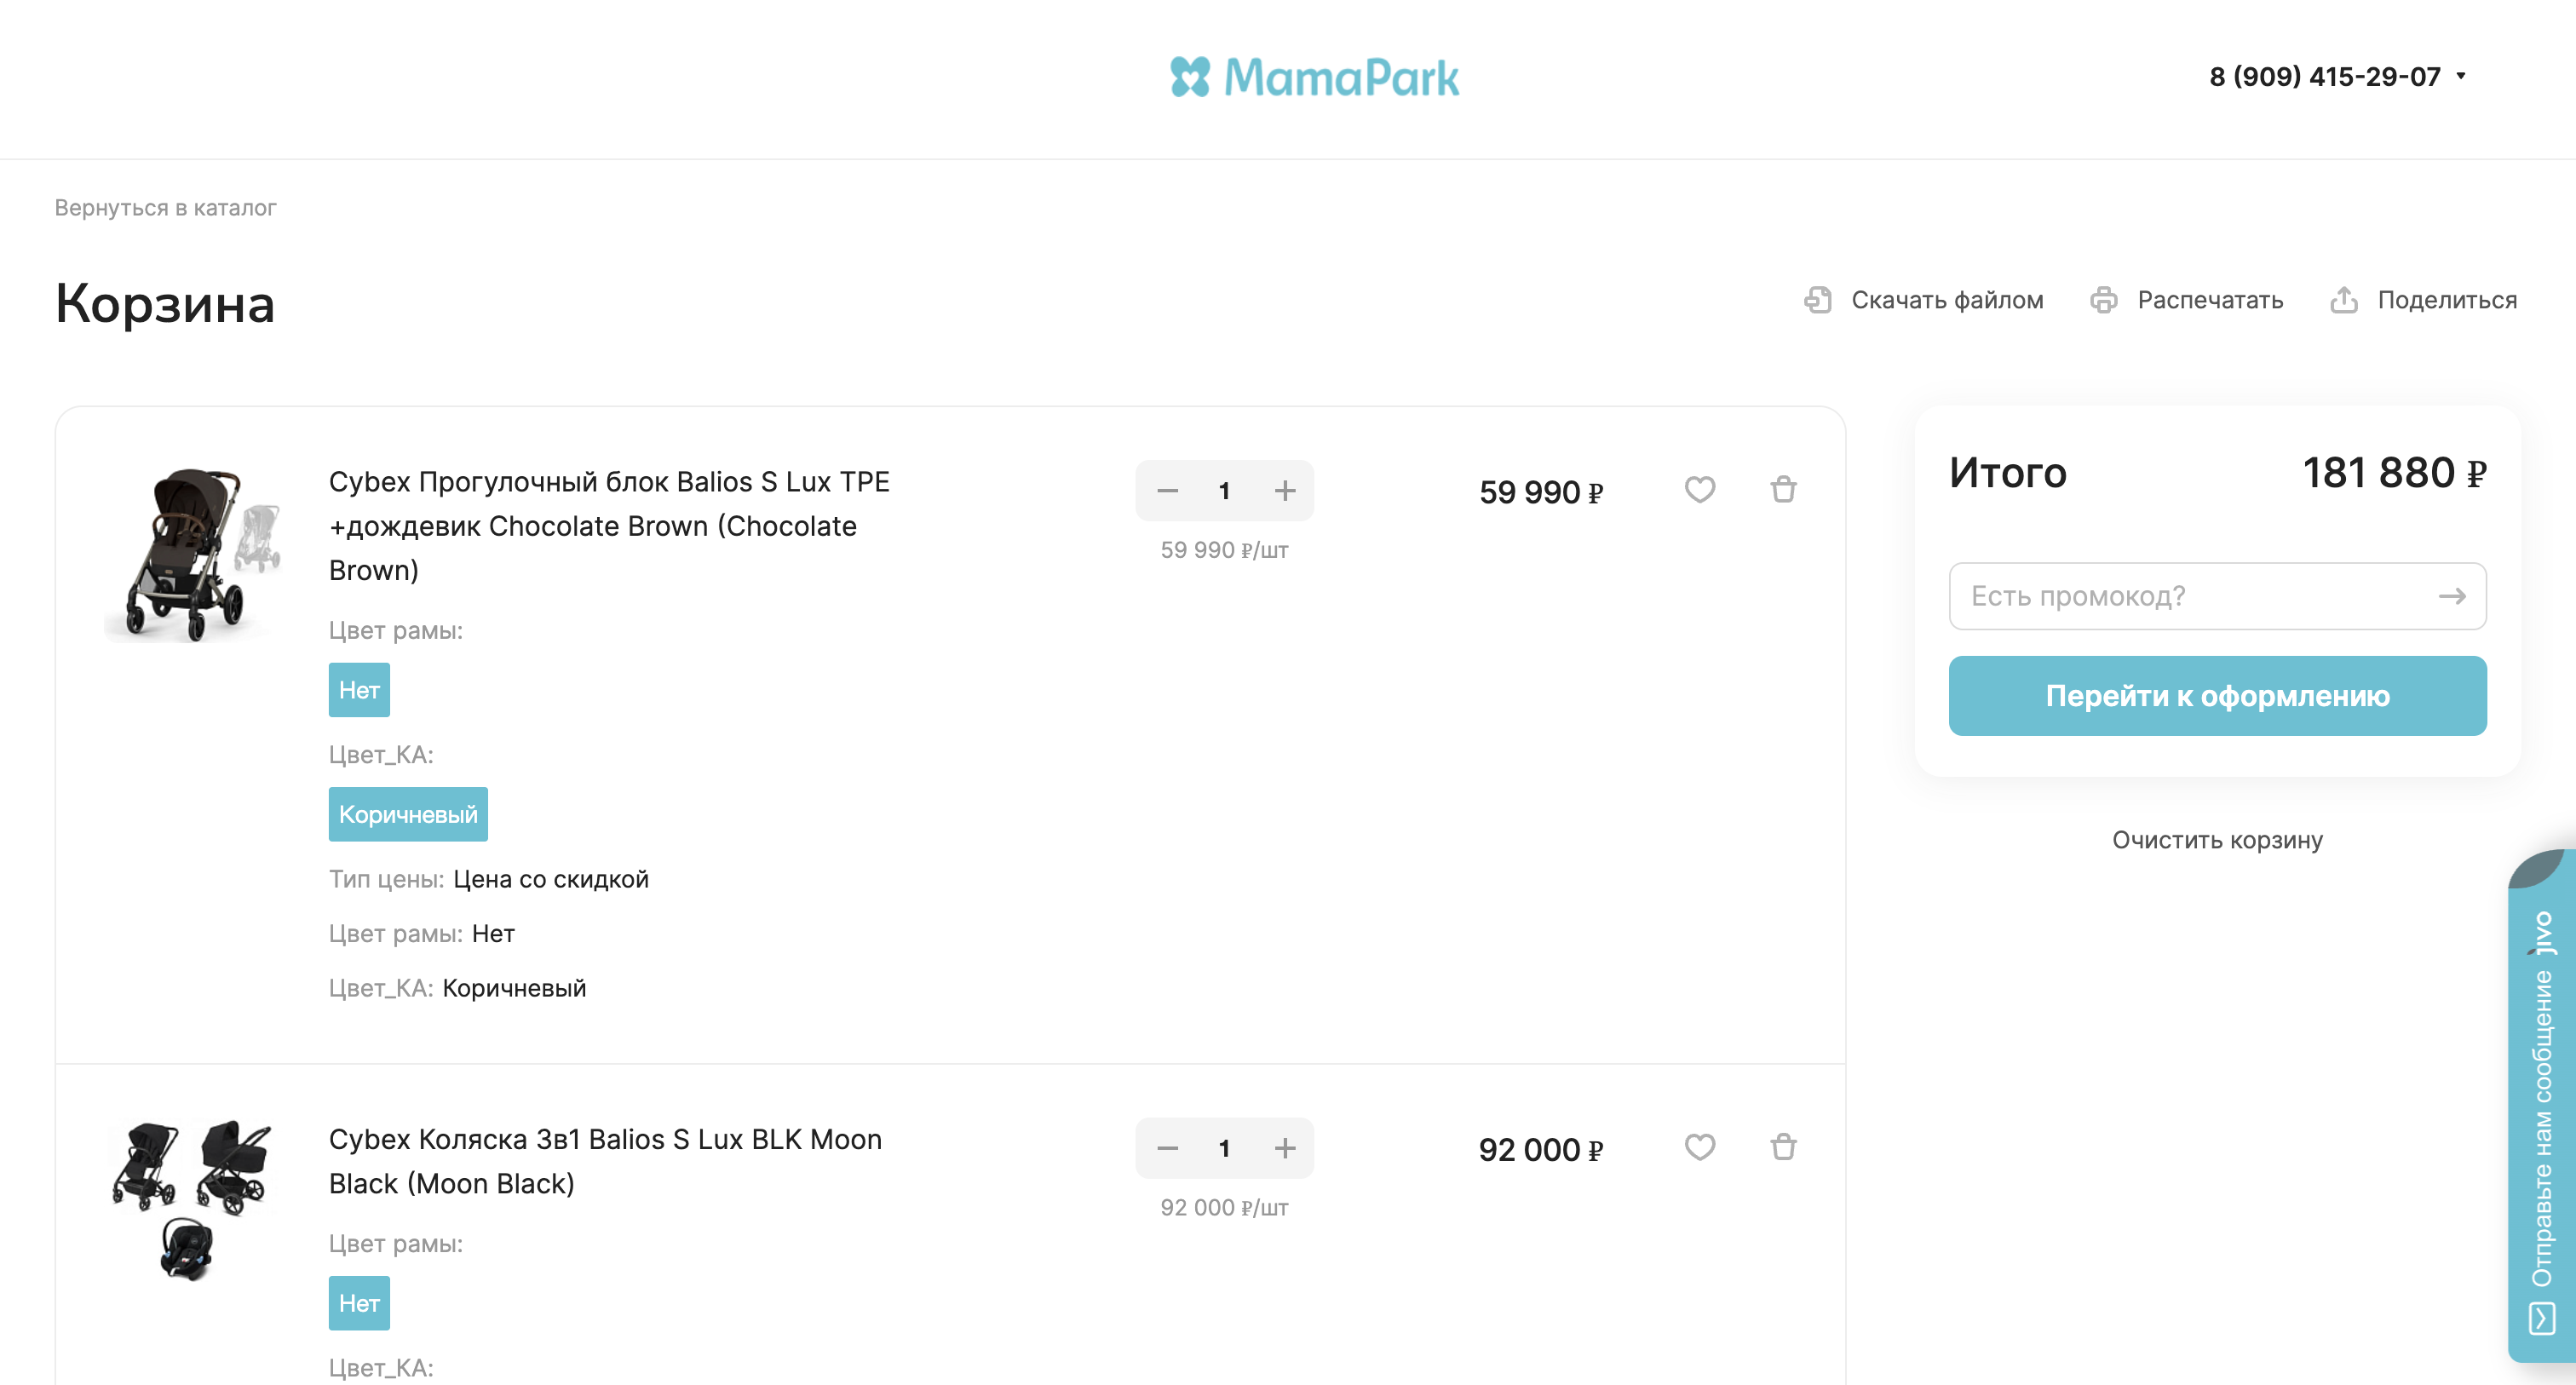Remove Moon Black stroller with trash icon

click(x=1783, y=1147)
